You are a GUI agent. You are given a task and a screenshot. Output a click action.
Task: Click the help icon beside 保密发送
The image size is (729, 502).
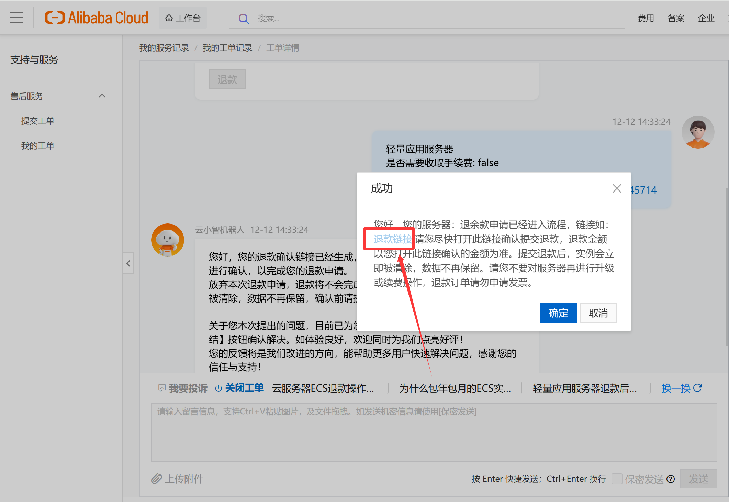coord(671,479)
